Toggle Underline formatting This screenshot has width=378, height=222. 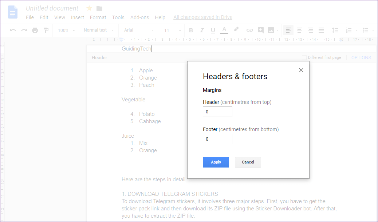pyautogui.click(x=213, y=30)
